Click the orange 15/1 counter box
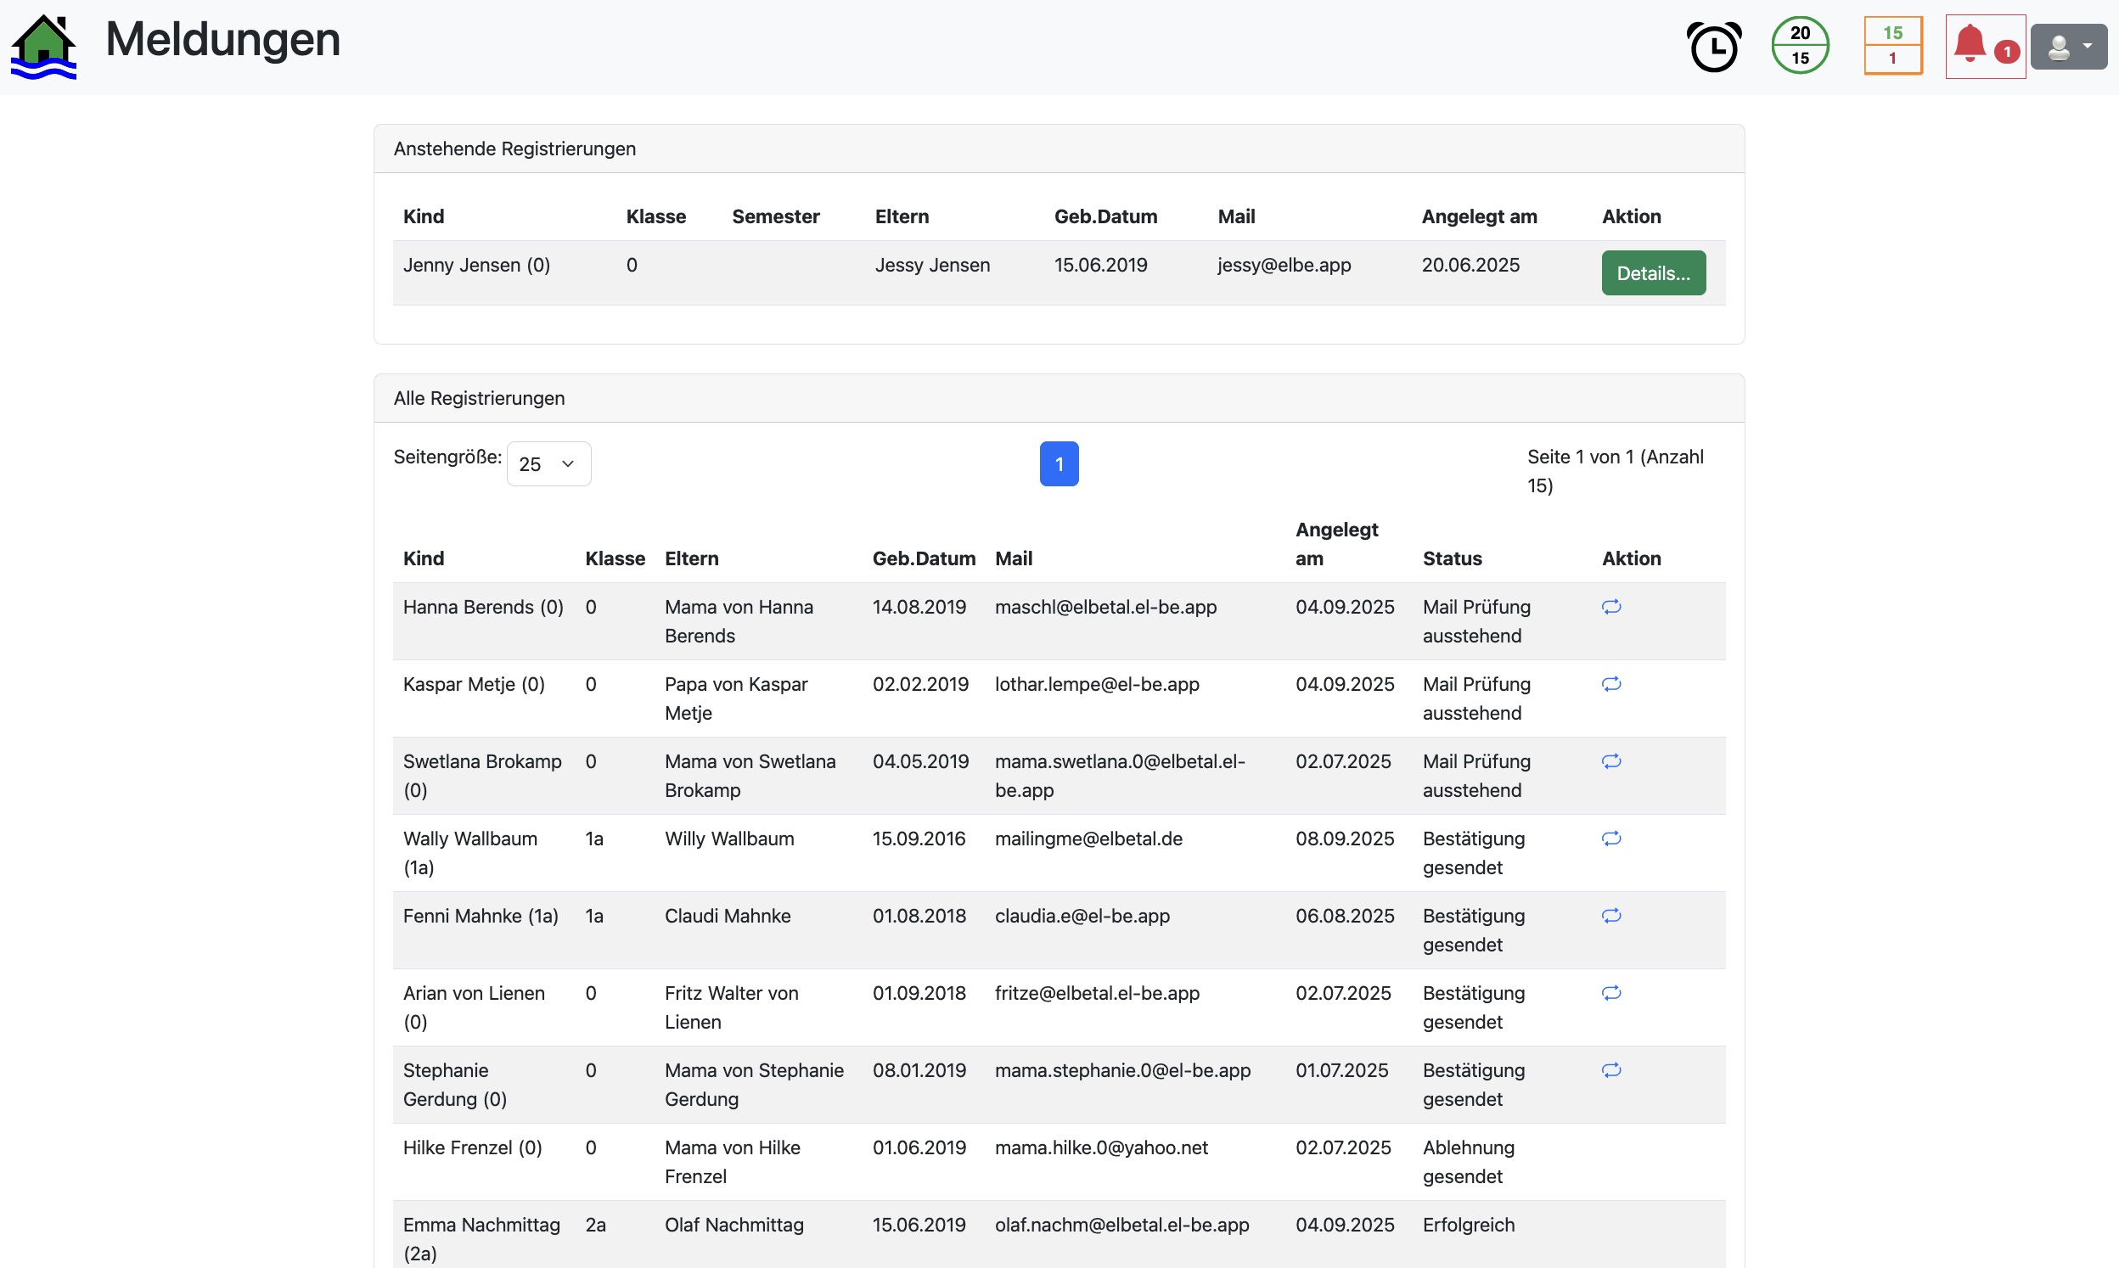The image size is (2119, 1268). [x=1892, y=46]
